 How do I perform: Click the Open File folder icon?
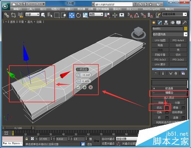[19, 4]
